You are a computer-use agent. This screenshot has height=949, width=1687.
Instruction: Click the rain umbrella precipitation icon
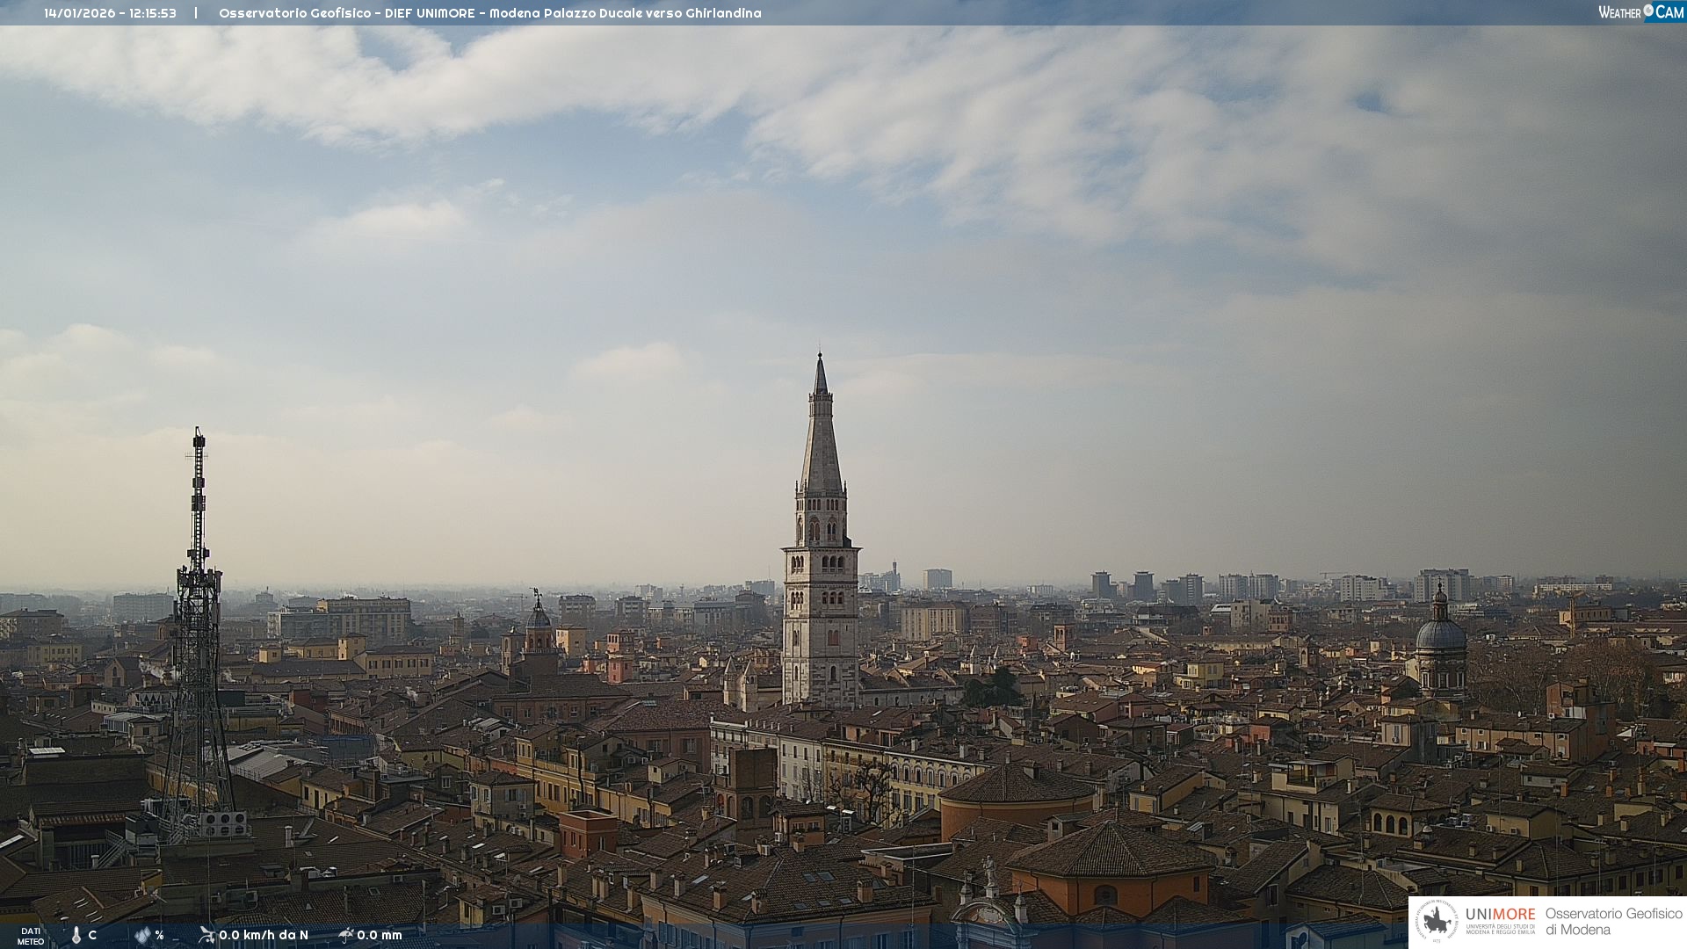345,935
